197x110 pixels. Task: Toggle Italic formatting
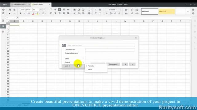pos(25,13)
